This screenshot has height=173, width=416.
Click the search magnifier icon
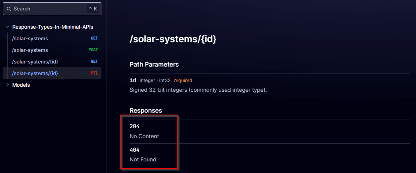tap(9, 9)
